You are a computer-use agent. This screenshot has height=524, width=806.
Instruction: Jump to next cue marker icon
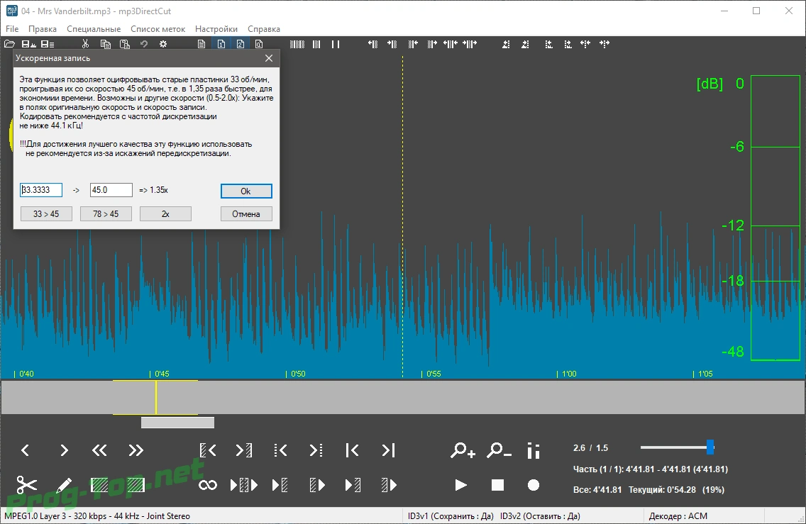click(316, 450)
